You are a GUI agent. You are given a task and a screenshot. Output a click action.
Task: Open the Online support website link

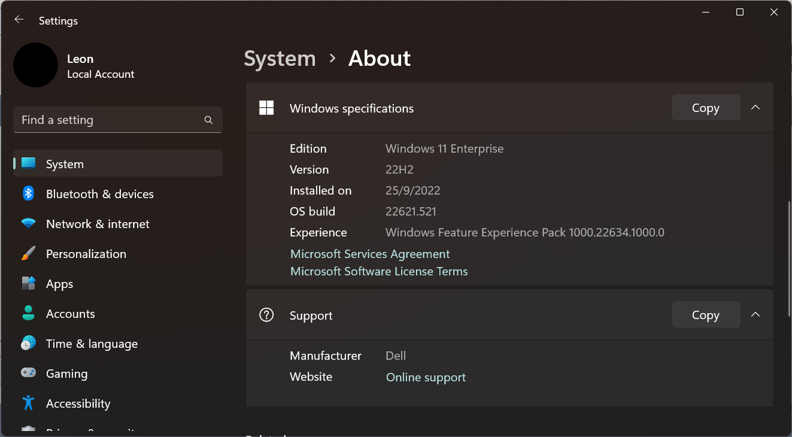click(x=426, y=377)
